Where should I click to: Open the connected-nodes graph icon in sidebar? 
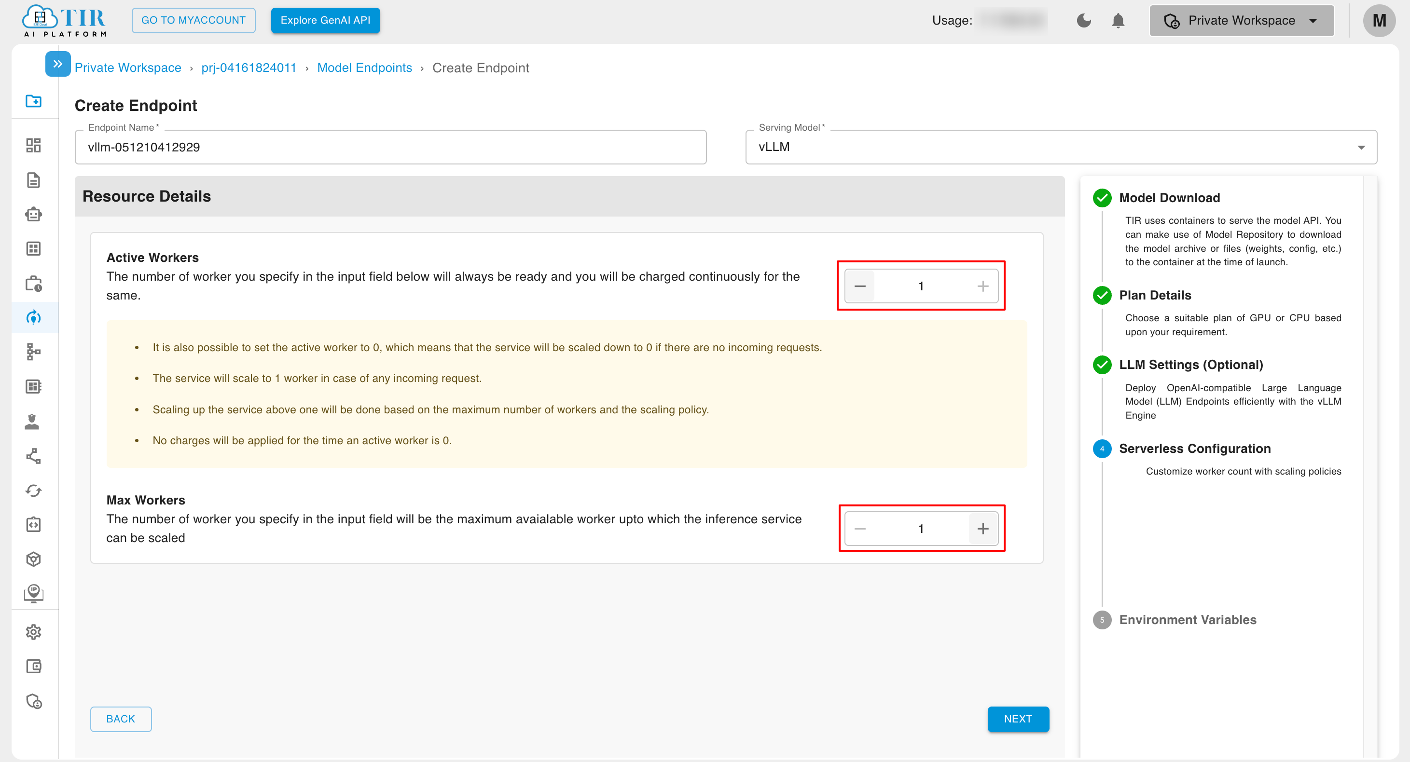[33, 456]
